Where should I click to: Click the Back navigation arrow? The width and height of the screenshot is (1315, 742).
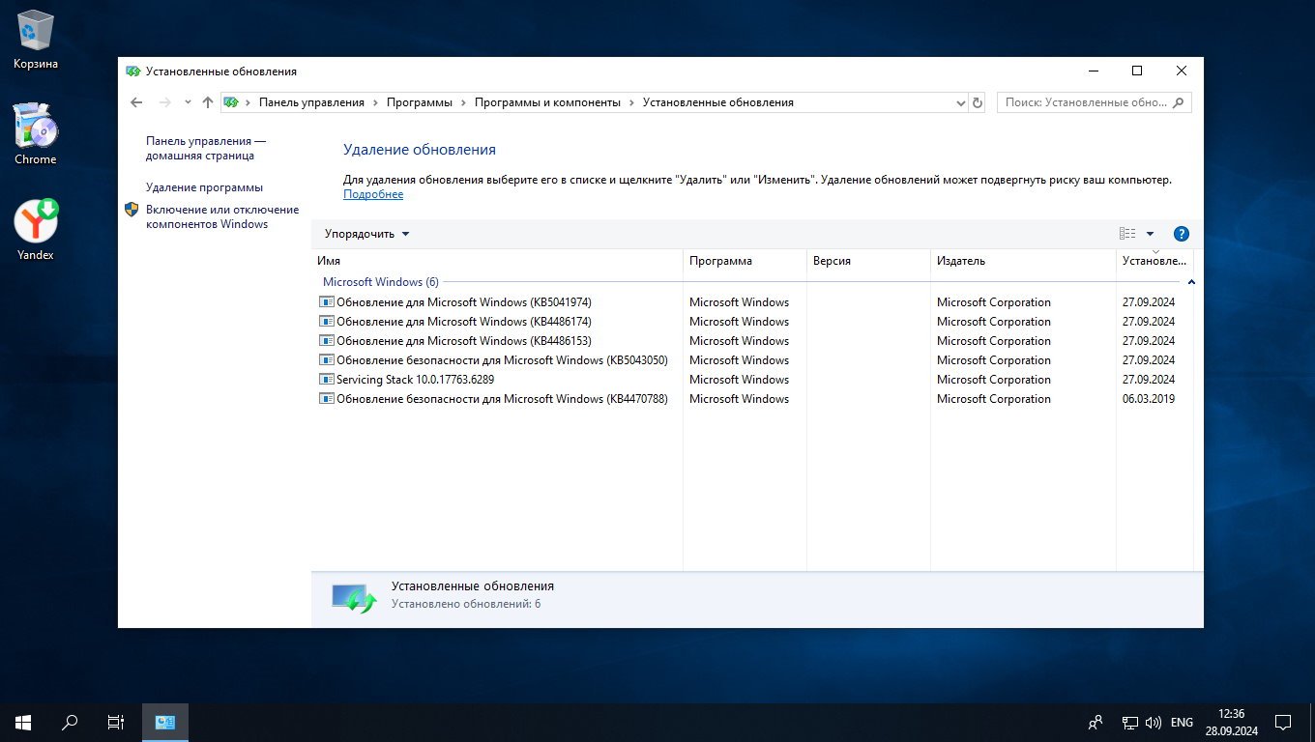pyautogui.click(x=136, y=102)
